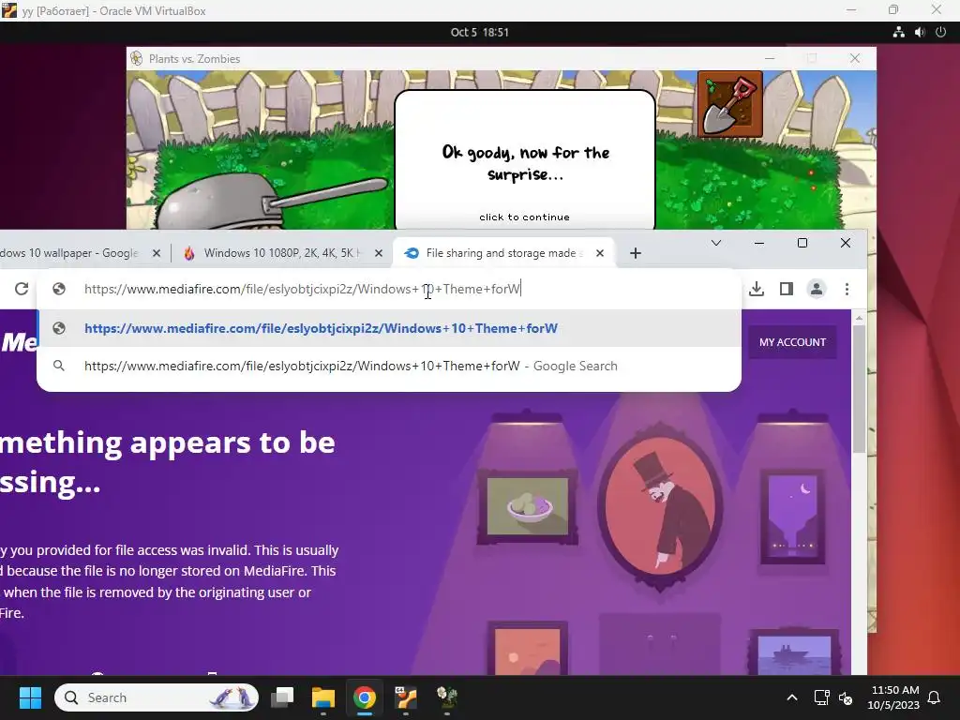Click 'click to continue' in the game dialog
This screenshot has height=720, width=960.
[x=524, y=217]
